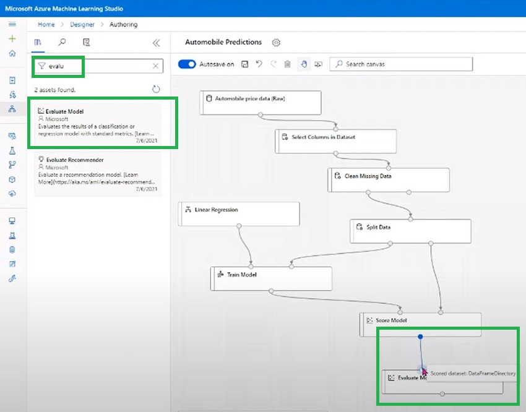Image resolution: width=526 pixels, height=412 pixels.
Task: Go to Designer breadcrumb link
Action: point(82,25)
